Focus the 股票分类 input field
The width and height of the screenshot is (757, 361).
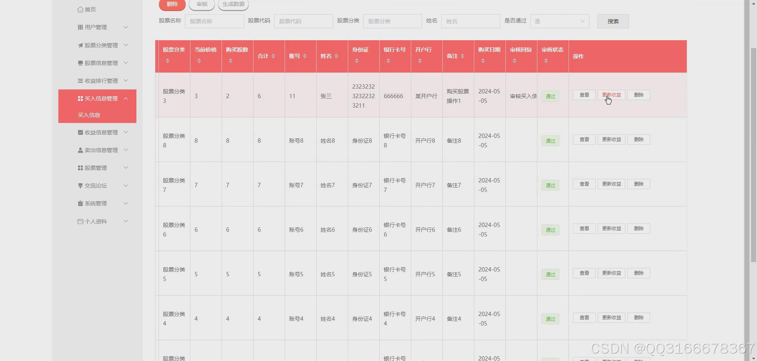point(393,21)
